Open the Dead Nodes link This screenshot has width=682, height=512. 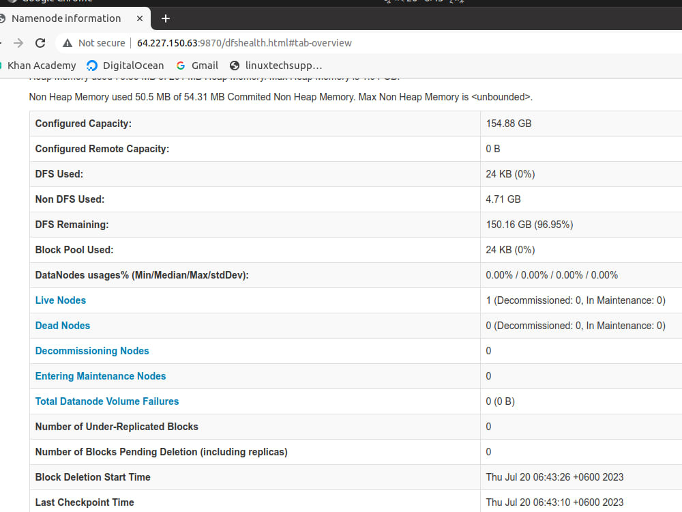63,326
